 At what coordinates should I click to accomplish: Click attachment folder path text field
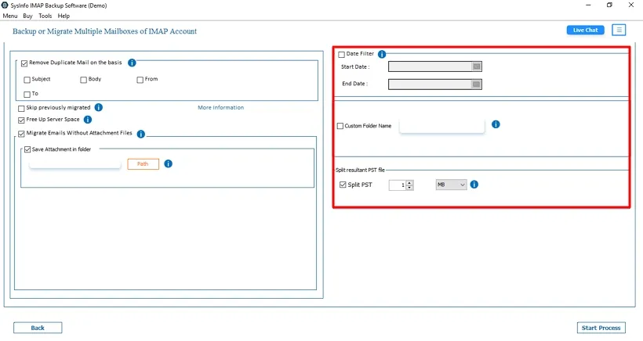[75, 164]
